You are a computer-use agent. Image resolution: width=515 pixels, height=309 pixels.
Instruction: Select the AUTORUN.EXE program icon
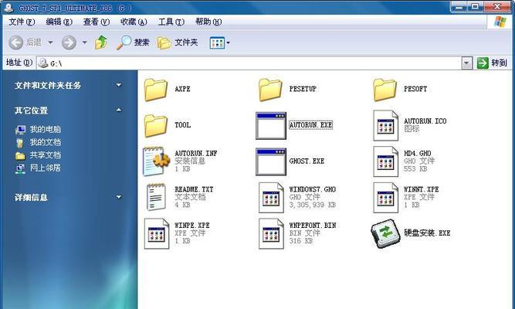pos(271,126)
